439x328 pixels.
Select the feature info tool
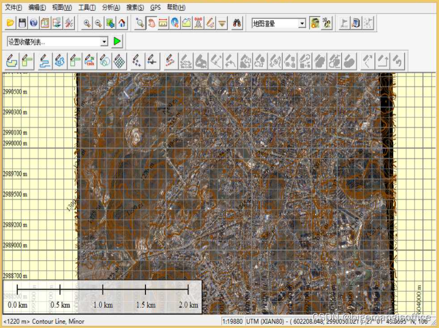(175, 23)
